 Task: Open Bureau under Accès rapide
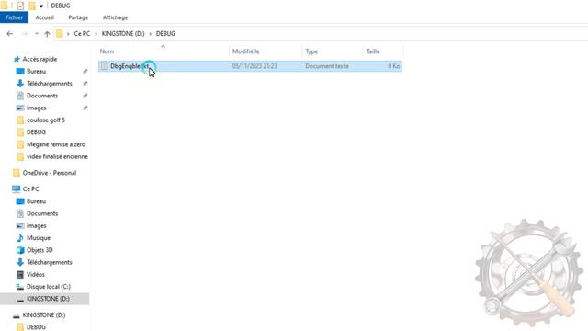coord(36,72)
